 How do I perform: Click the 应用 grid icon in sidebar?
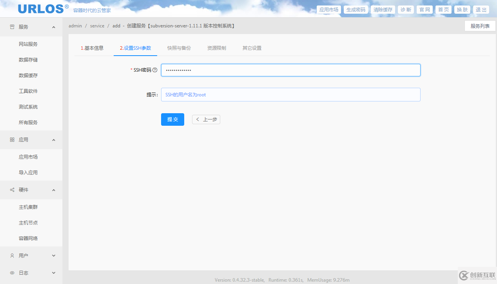click(12, 140)
